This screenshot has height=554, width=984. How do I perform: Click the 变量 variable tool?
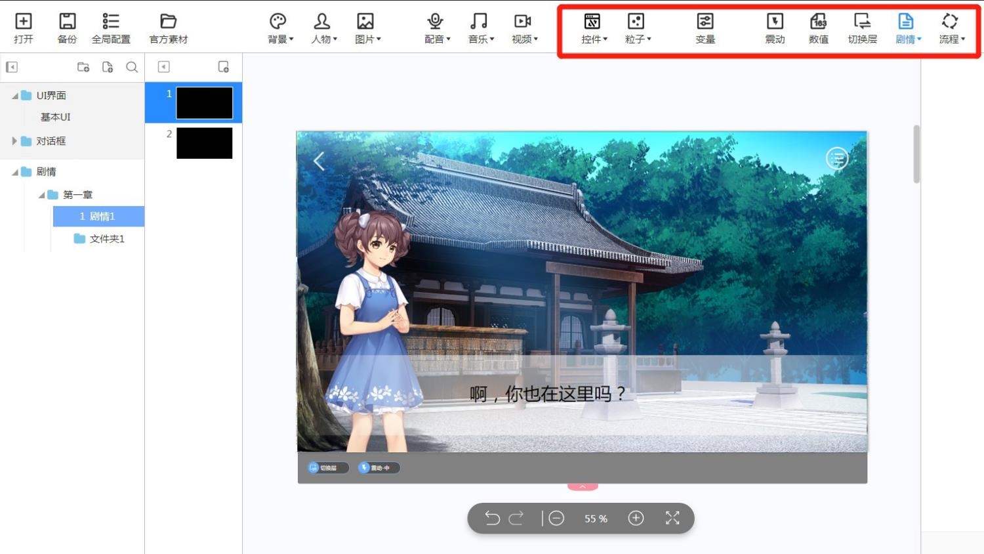(705, 29)
